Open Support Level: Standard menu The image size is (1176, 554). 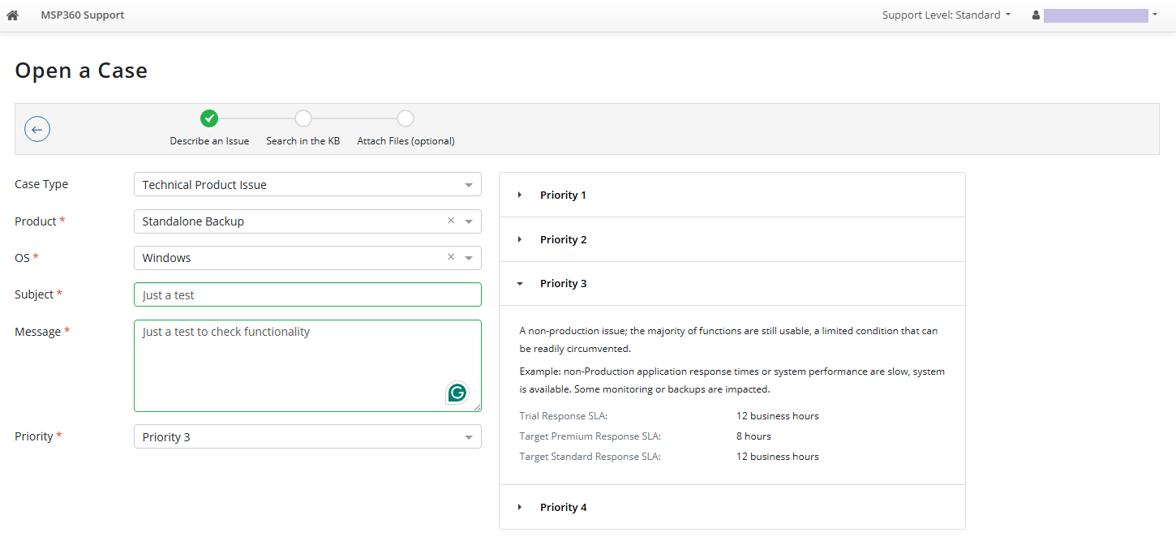coord(946,15)
